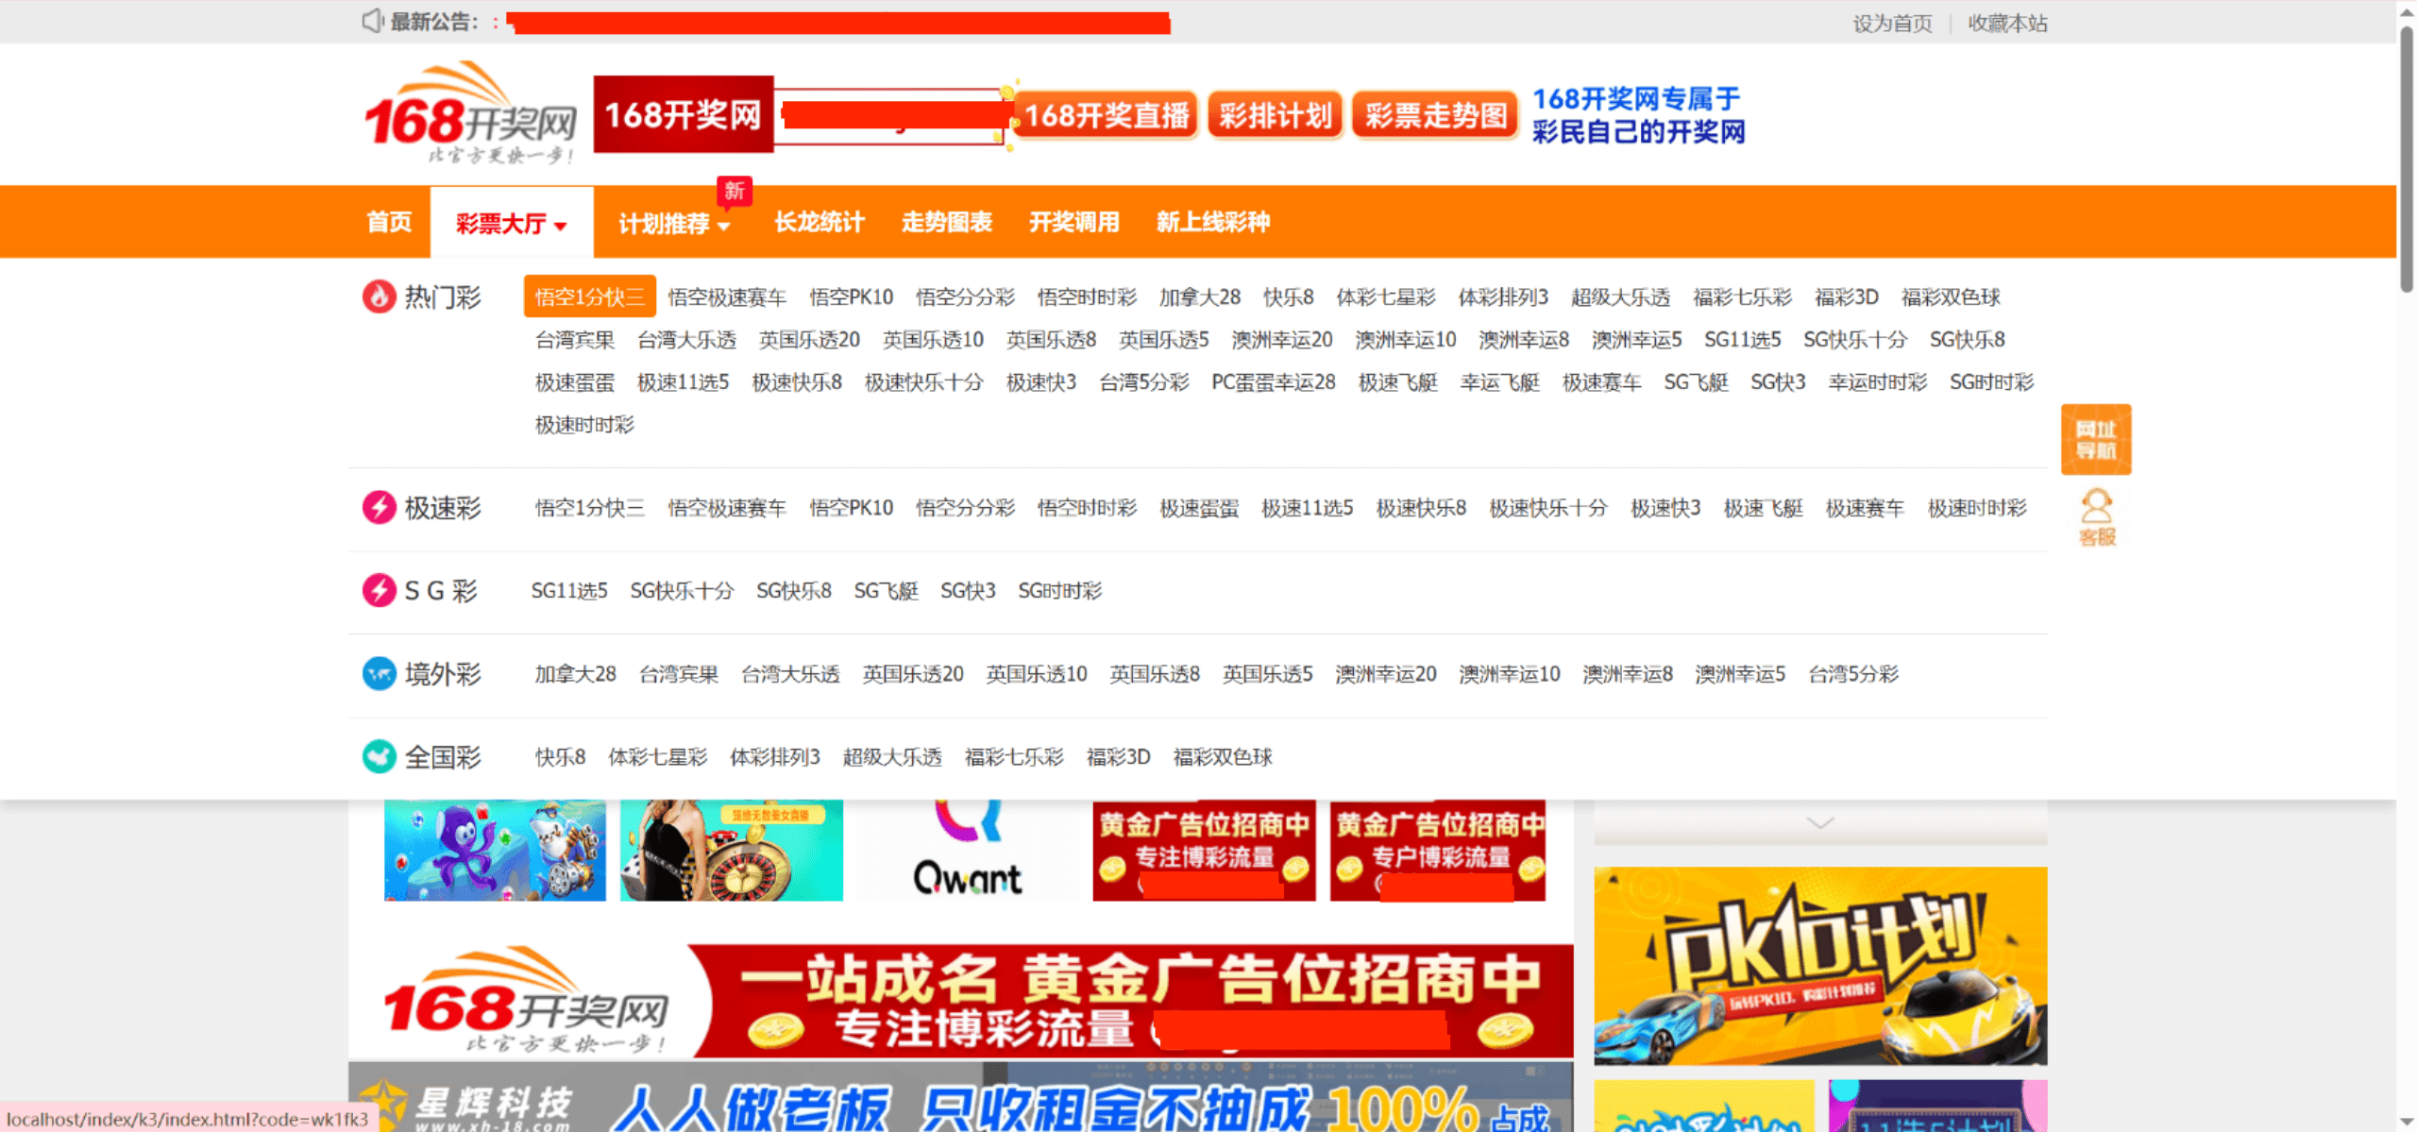Expand the 彩票大厅 dropdown menu
This screenshot has height=1132, width=2417.
pos(511,223)
